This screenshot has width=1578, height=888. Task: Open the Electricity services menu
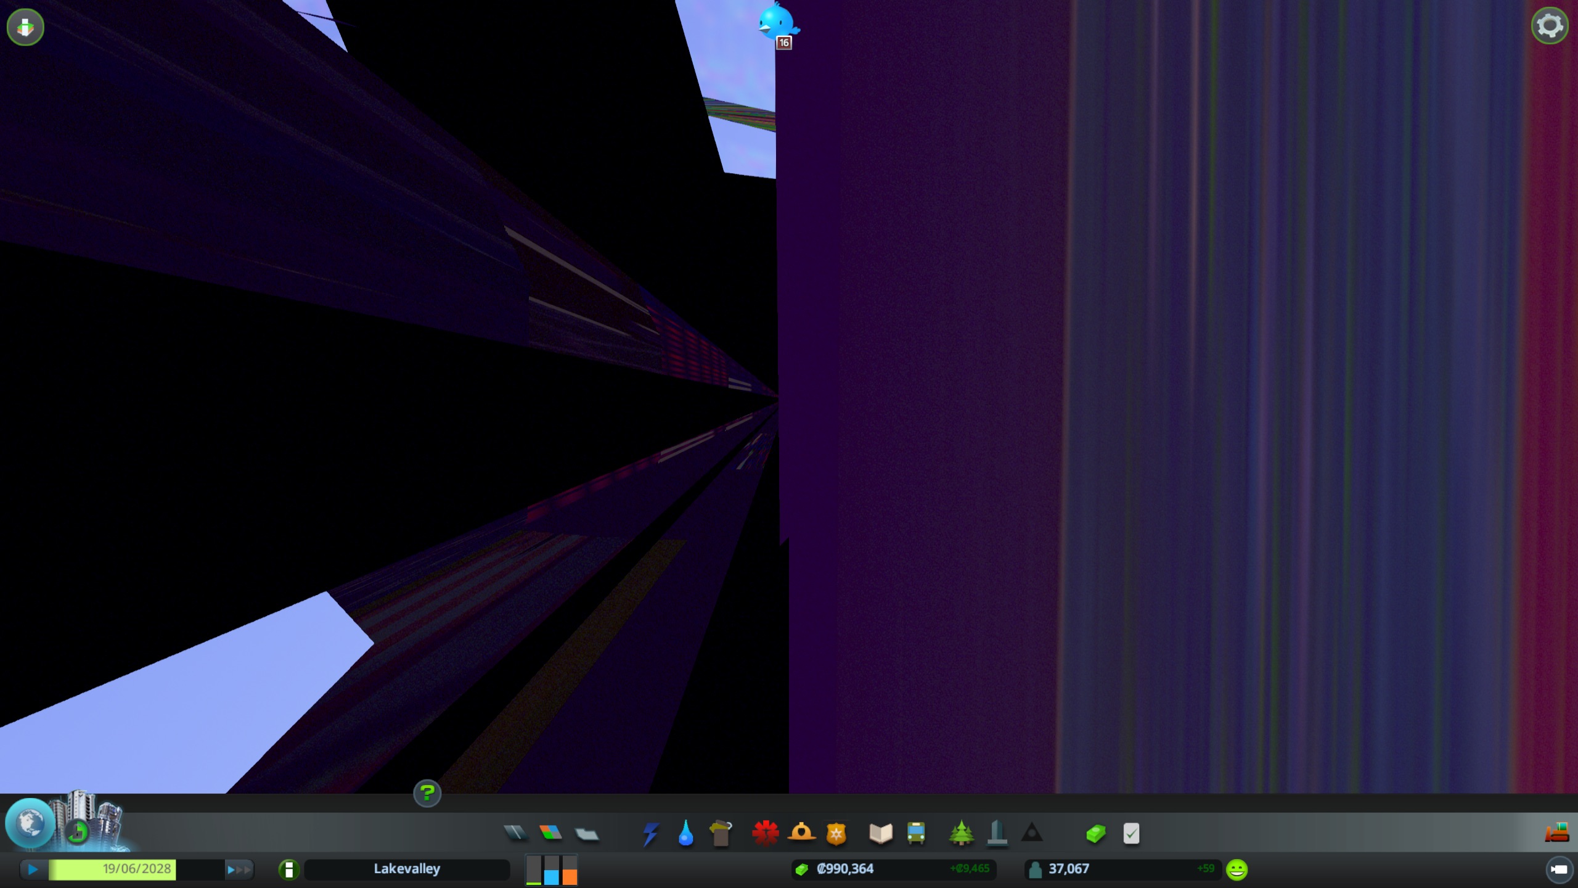[x=650, y=834]
